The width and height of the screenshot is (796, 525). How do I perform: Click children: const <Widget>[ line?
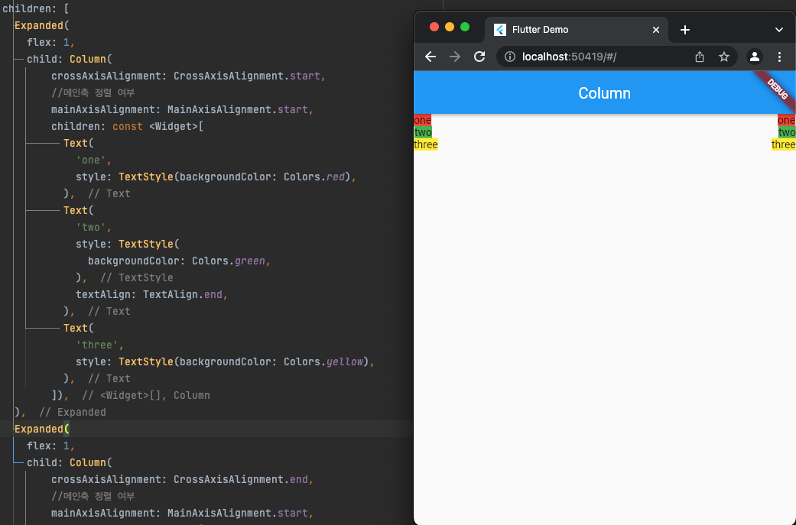(127, 126)
